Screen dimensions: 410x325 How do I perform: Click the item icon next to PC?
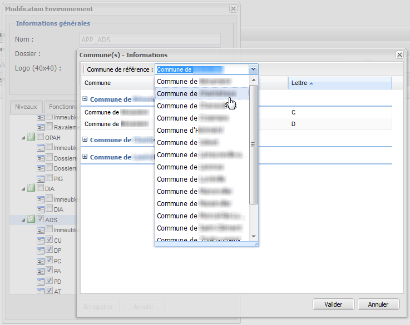(41, 261)
